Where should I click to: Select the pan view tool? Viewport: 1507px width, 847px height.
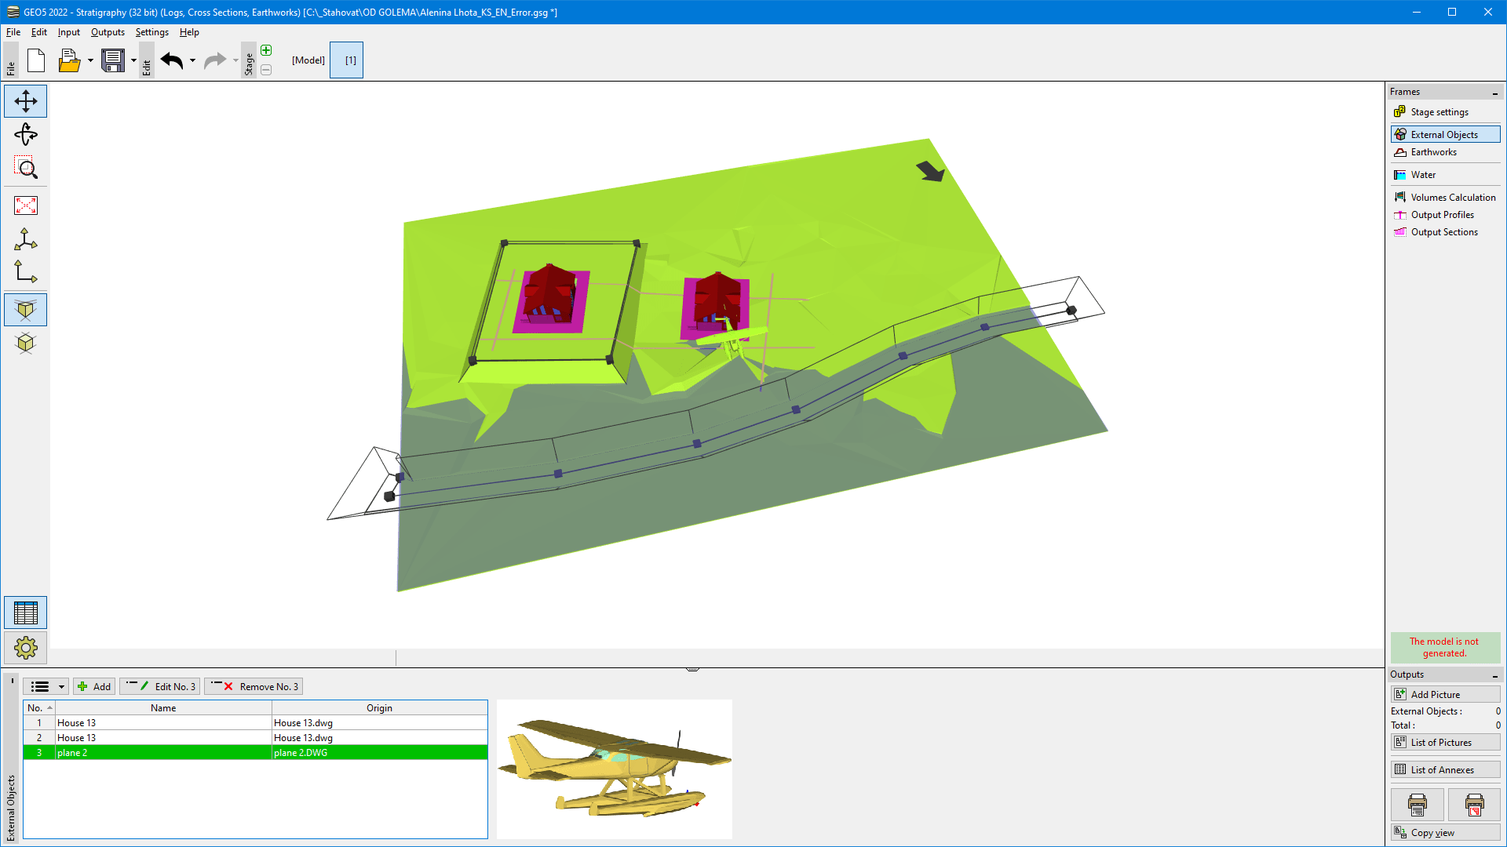[x=25, y=101]
